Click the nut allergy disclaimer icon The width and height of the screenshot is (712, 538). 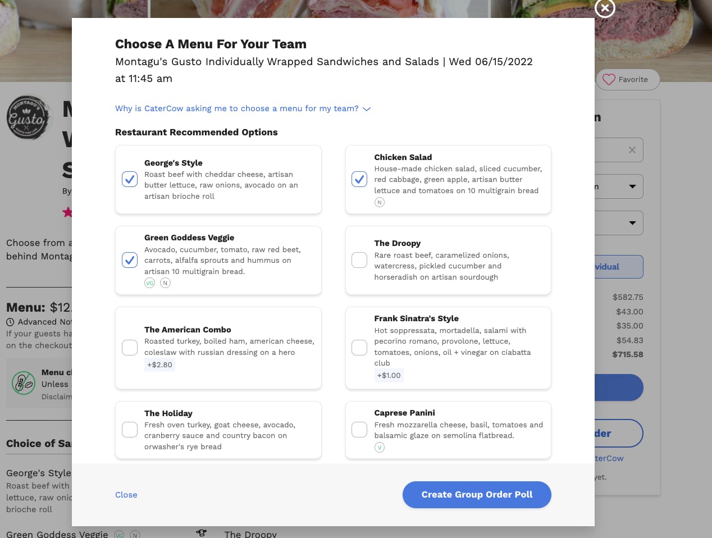24,383
